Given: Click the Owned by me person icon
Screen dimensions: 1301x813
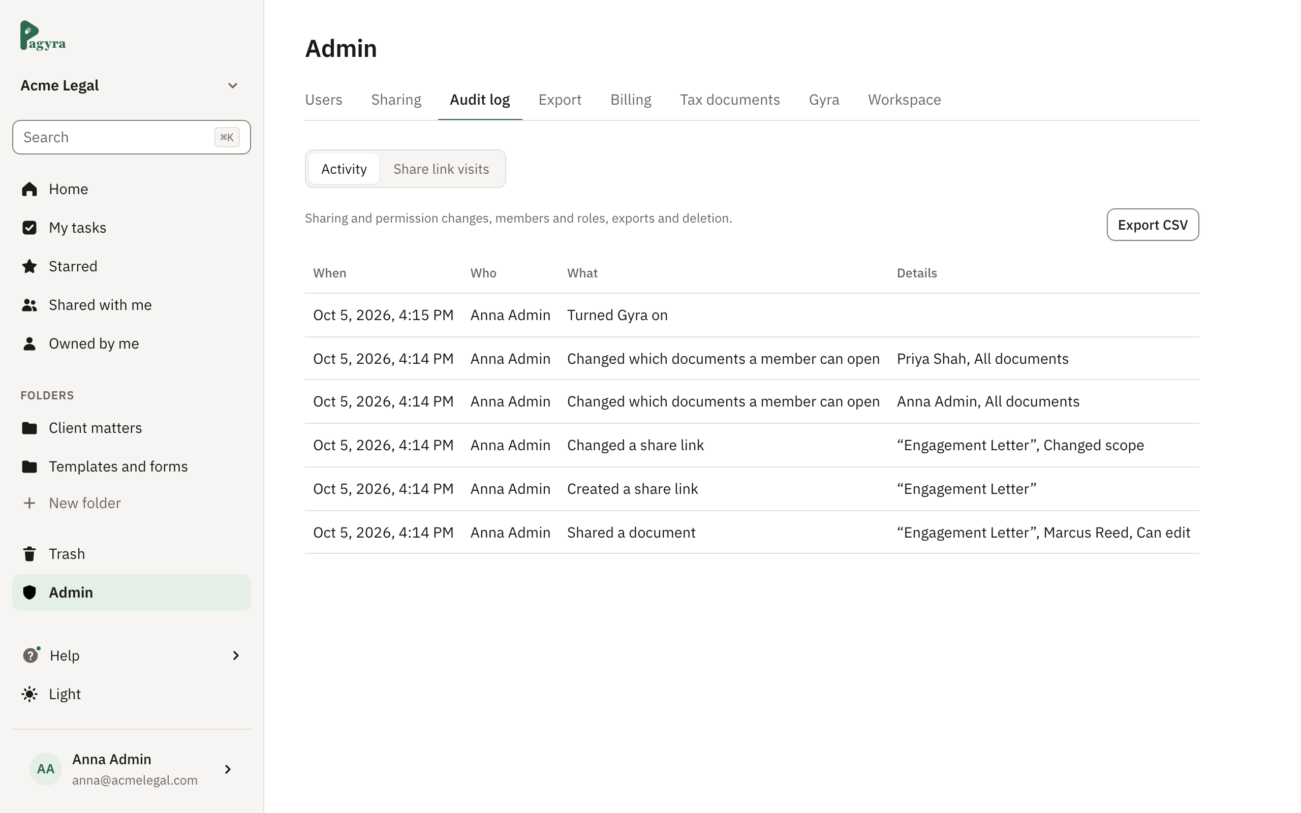Looking at the screenshot, I should (x=29, y=343).
